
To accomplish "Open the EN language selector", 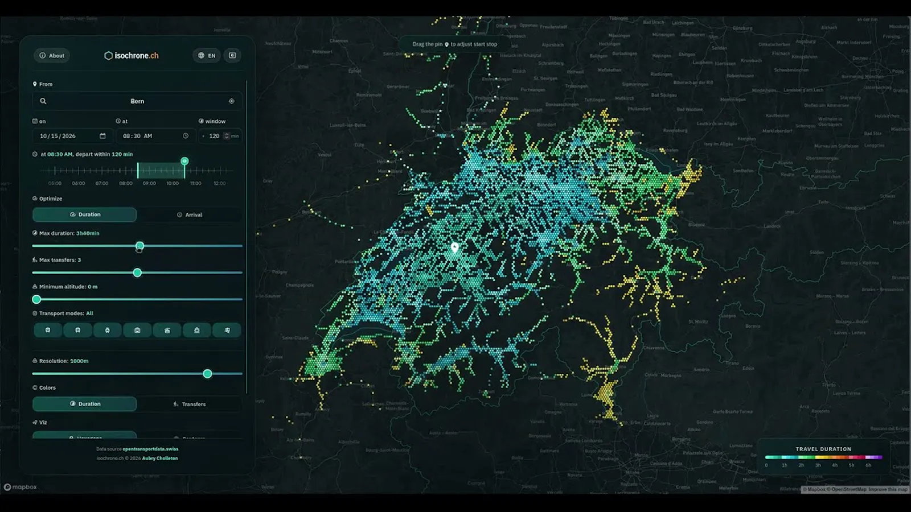I will [207, 55].
